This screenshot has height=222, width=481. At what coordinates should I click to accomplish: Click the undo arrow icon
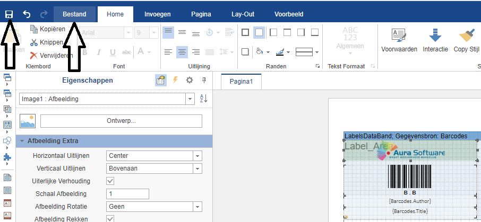[x=27, y=14]
